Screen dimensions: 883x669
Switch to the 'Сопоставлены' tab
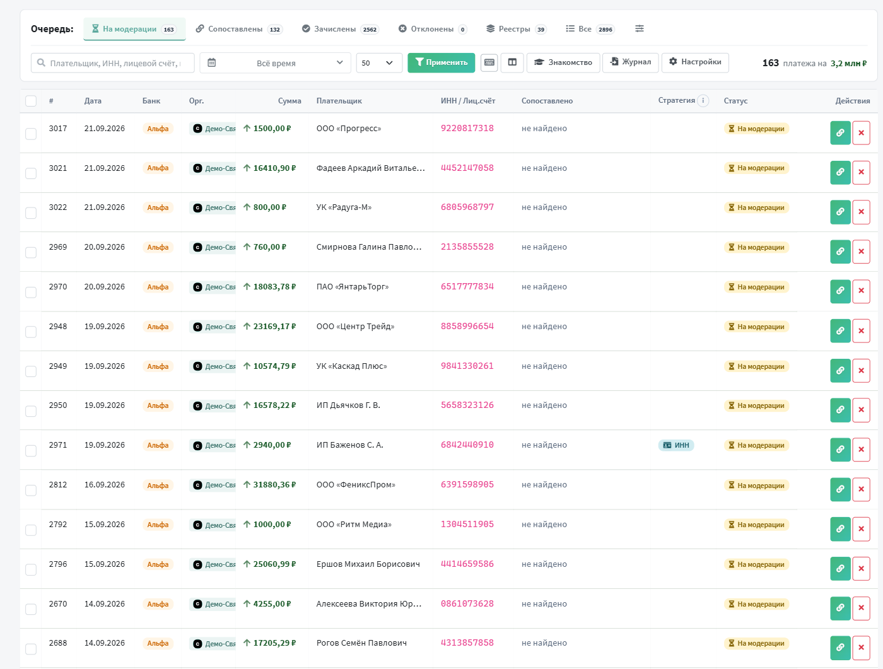[238, 29]
